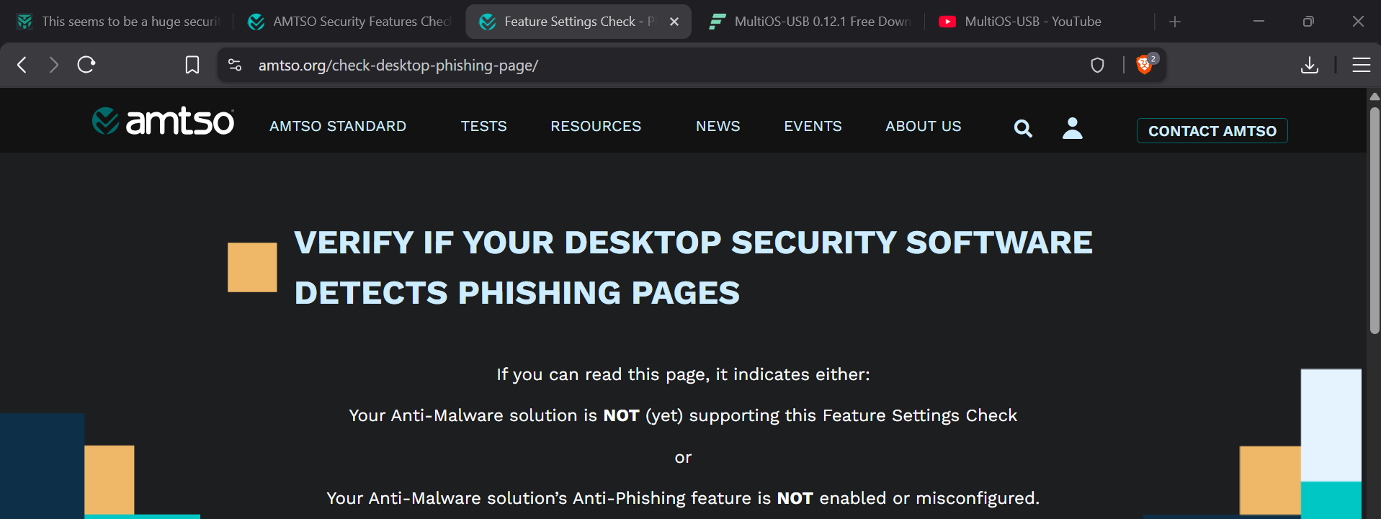This screenshot has height=519, width=1381.
Task: Open the browser main menu
Action: 1361,65
